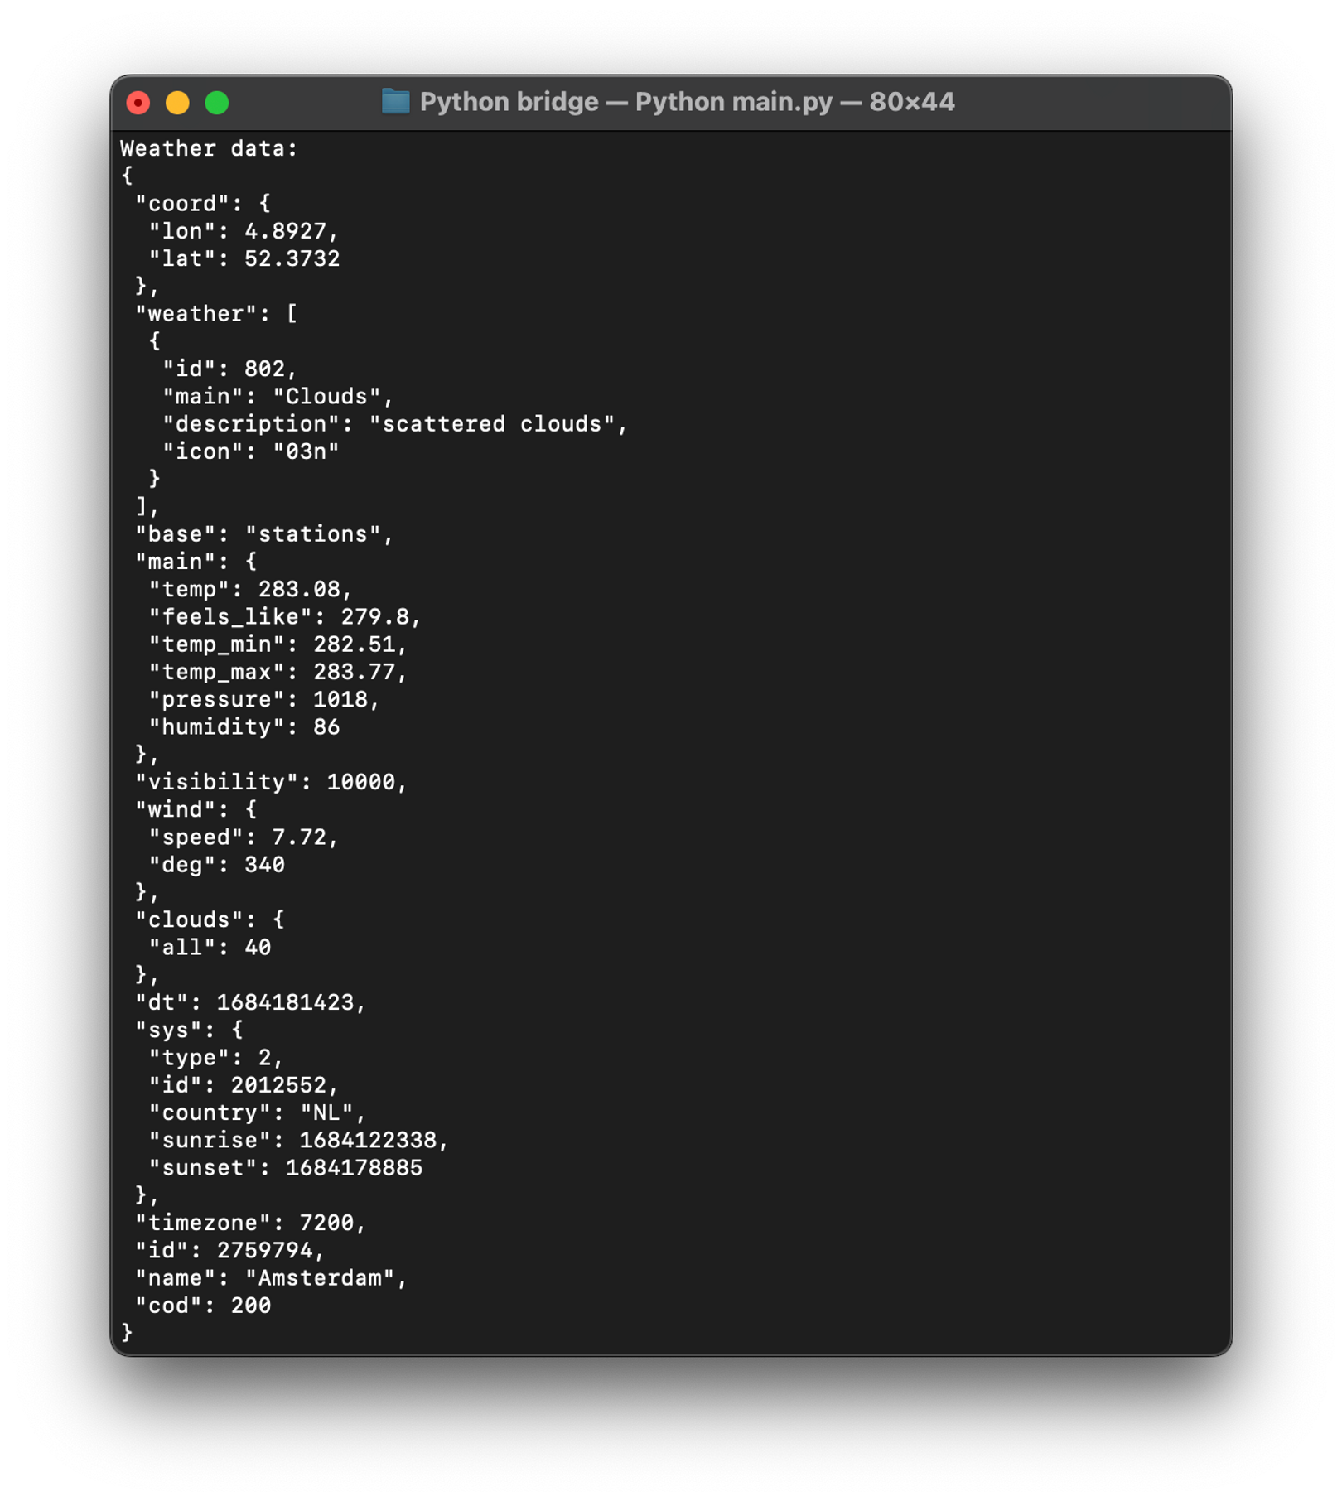This screenshot has height=1501, width=1342.
Task: Click the dt timestamp 1684181423
Action: (x=285, y=1002)
